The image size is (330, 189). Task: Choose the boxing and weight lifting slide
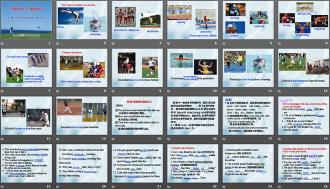[303, 20]
